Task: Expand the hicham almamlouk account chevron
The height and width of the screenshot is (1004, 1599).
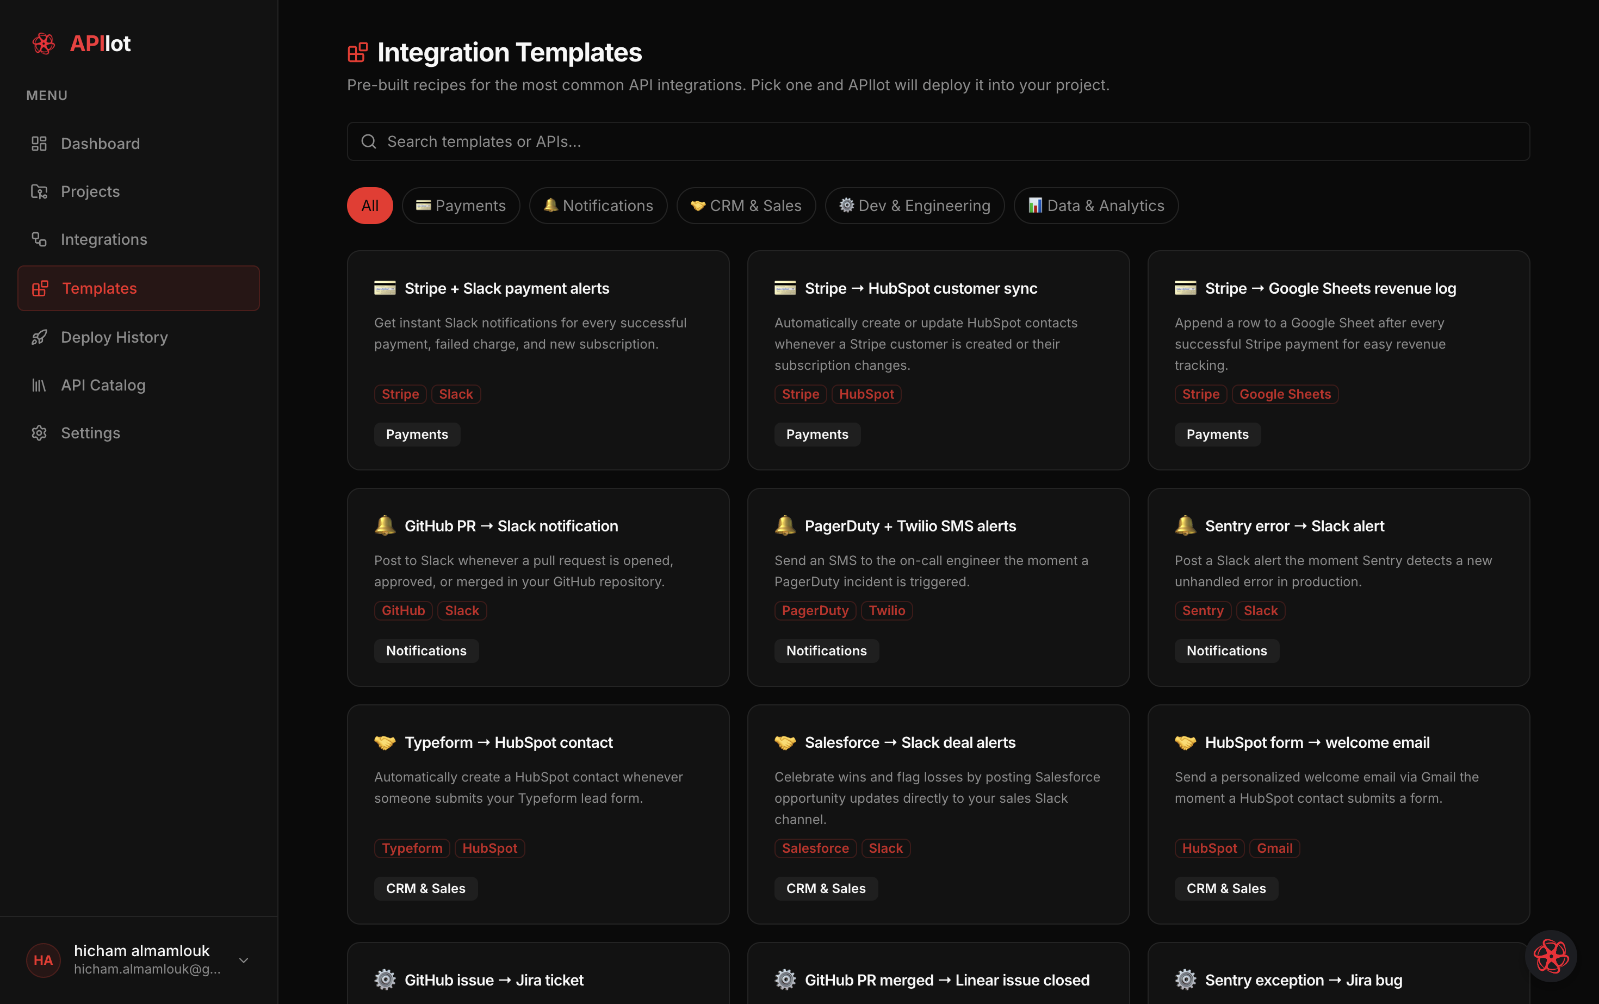Action: click(244, 960)
